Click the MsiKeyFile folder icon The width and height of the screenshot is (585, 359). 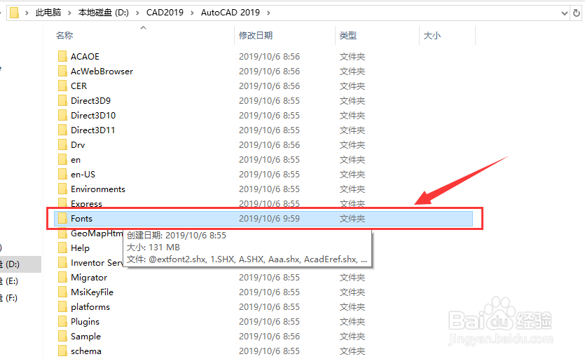tap(62, 292)
